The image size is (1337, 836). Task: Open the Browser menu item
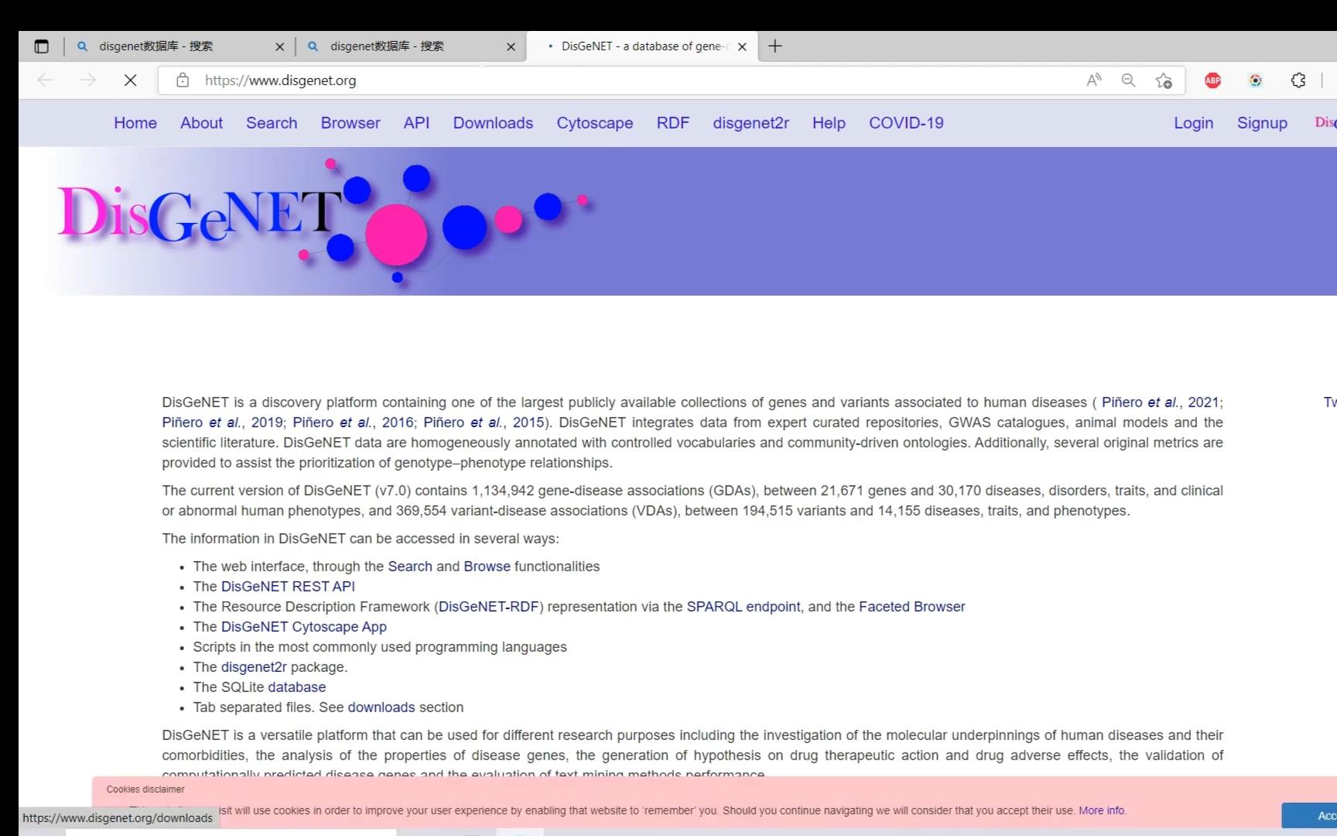coord(350,123)
